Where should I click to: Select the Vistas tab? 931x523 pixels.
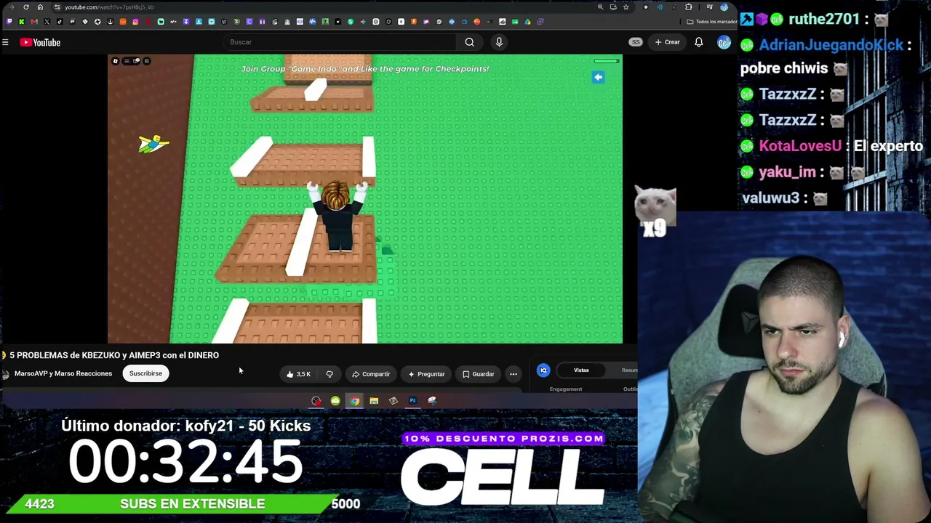click(581, 370)
